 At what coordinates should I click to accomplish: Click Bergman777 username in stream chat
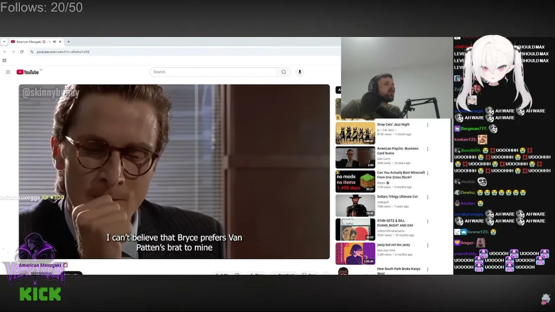pyautogui.click(x=473, y=129)
